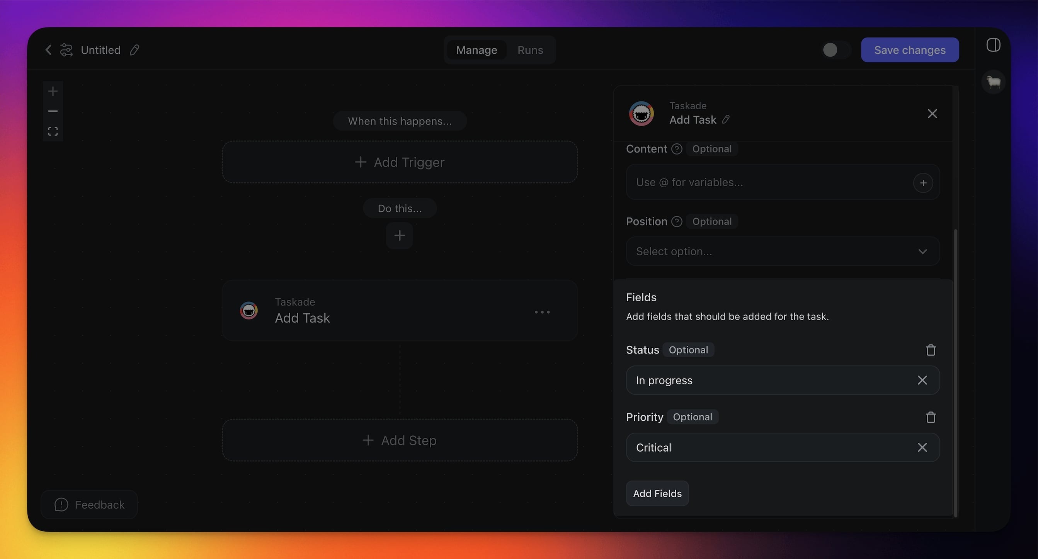Image resolution: width=1038 pixels, height=559 pixels.
Task: Click the pencil icon to rename Untitled
Action: [134, 50]
